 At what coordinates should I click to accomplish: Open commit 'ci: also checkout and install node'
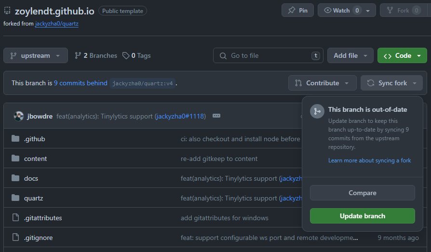[240, 139]
